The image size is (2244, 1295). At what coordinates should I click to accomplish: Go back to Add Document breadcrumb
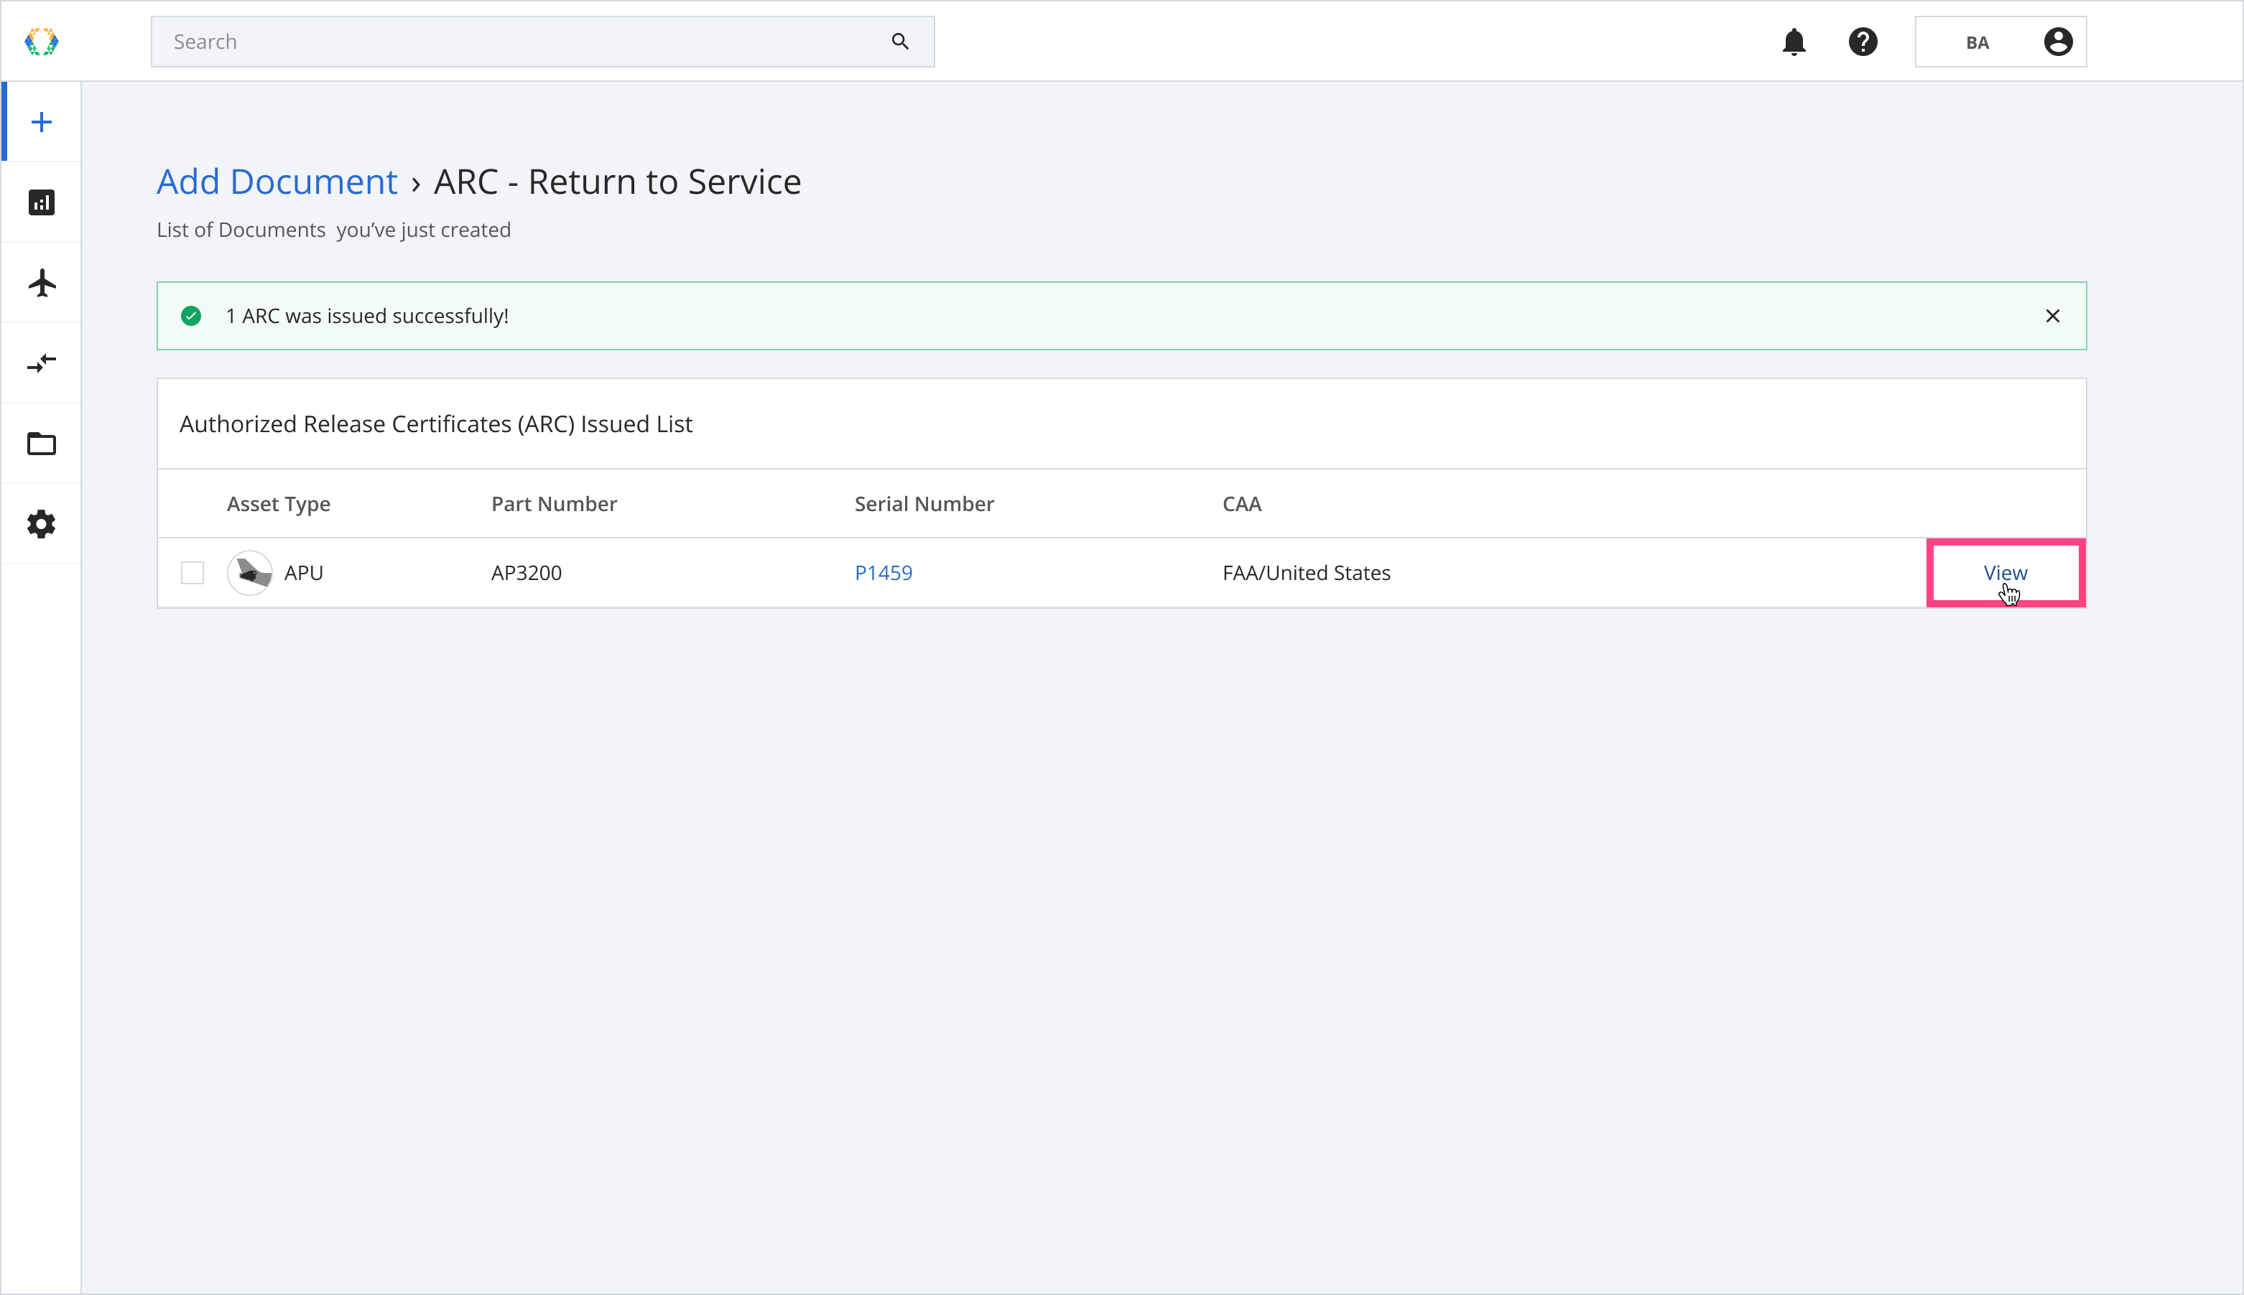tap(277, 182)
